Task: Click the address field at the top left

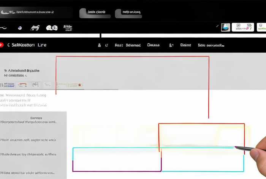Action: (36, 12)
